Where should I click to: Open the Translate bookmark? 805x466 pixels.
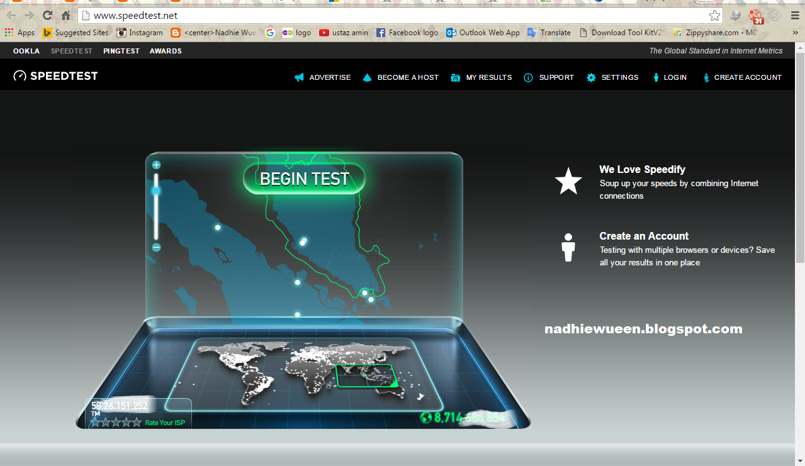point(549,33)
